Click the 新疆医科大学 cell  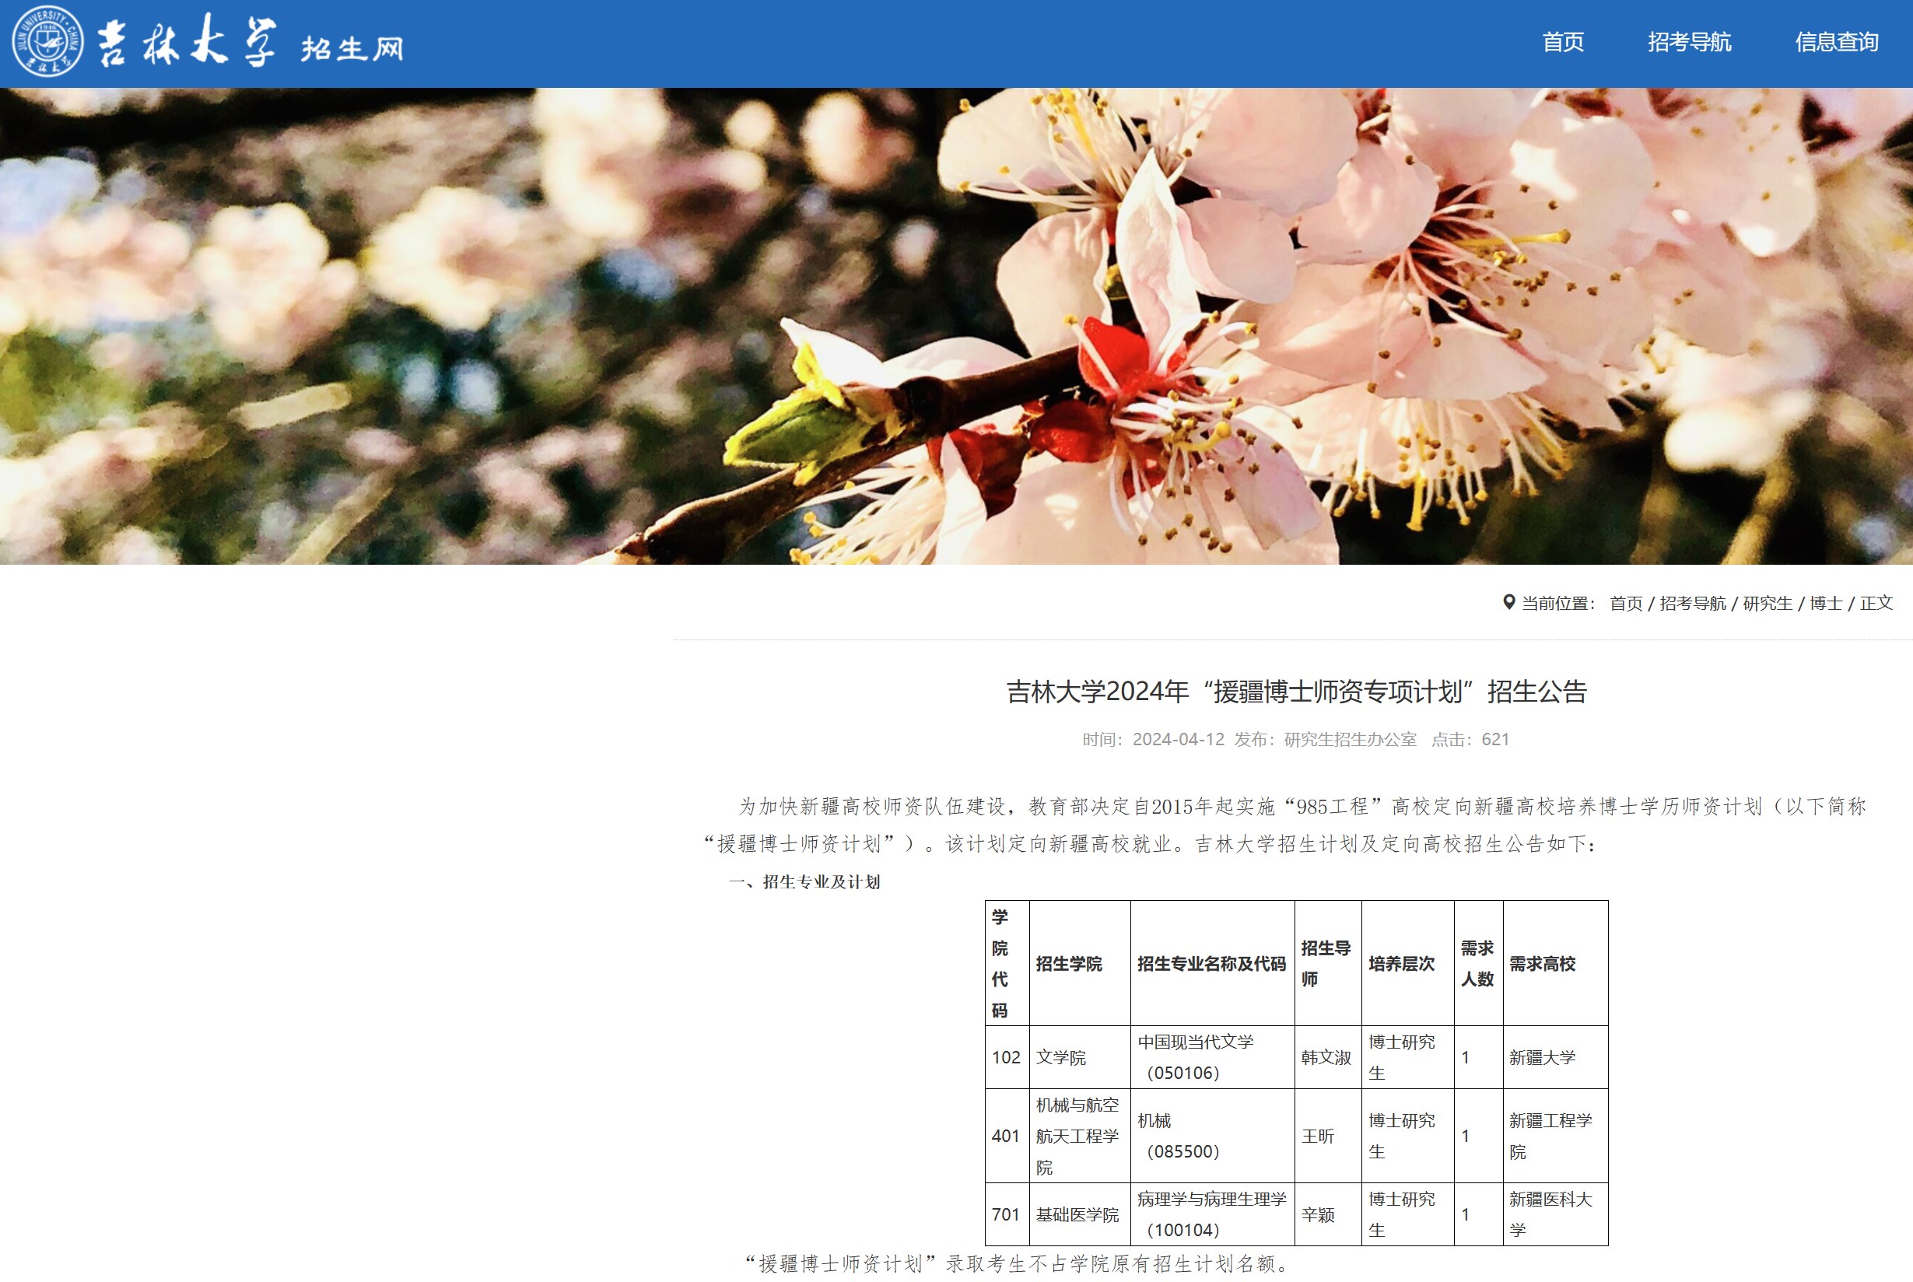pos(1555,1214)
